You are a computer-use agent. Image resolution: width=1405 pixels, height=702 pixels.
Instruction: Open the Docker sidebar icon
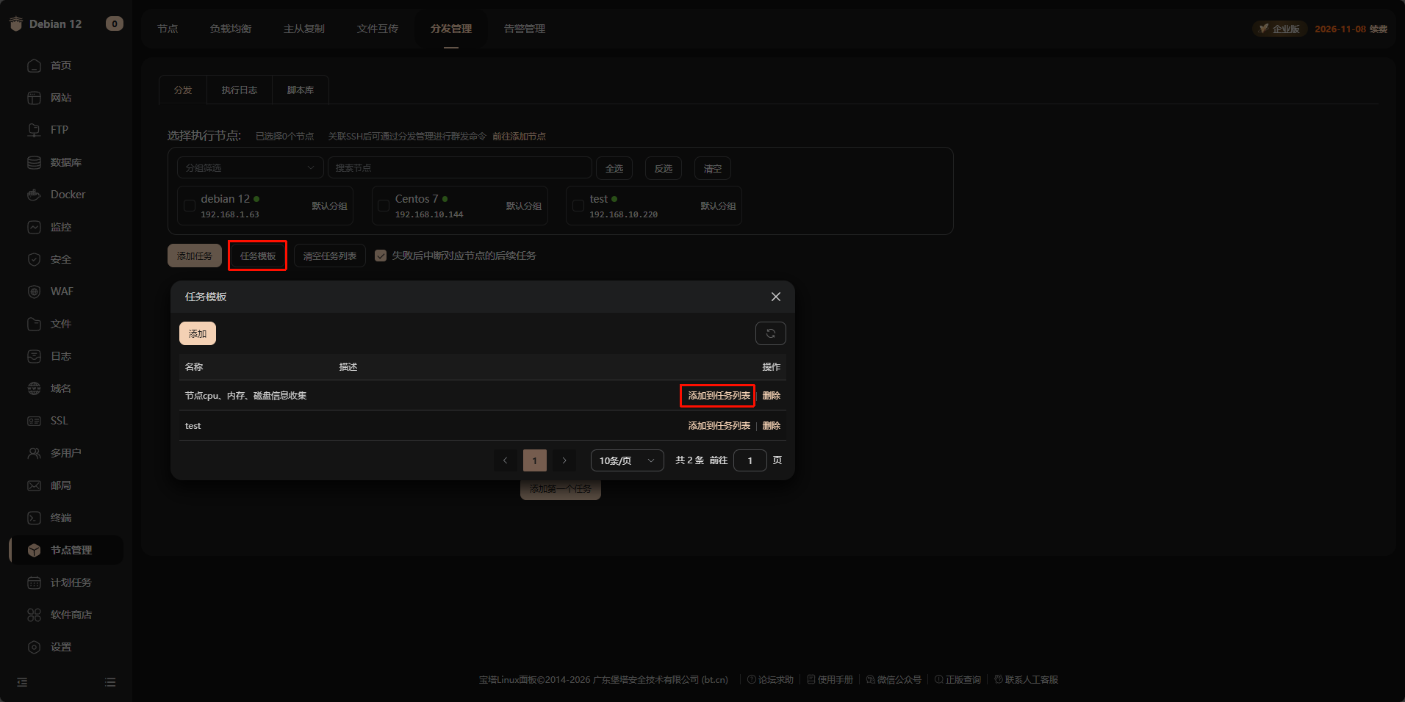34,195
